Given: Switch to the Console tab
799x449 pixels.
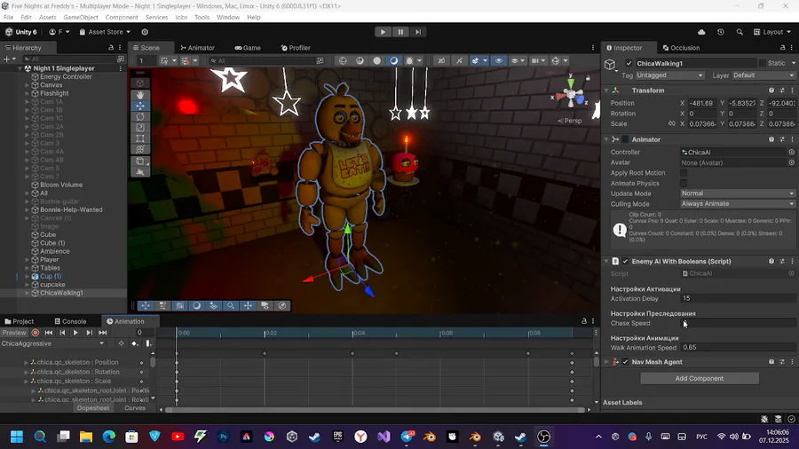Looking at the screenshot, I should click(x=70, y=321).
